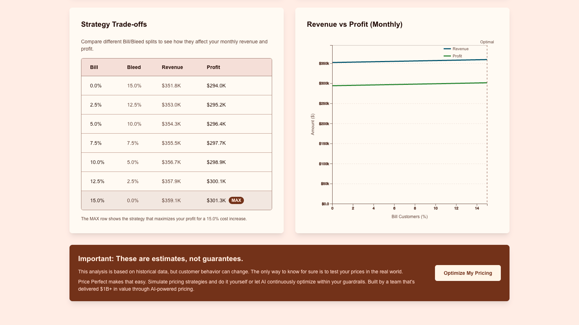
Task: Click the Revenue column header
Action: pyautogui.click(x=172, y=67)
